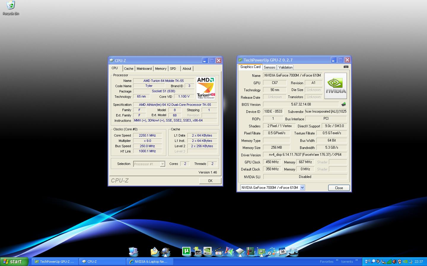427x266 pixels.
Task: Switch to the Mainboard tab in CPU-Z
Action: [144, 69]
